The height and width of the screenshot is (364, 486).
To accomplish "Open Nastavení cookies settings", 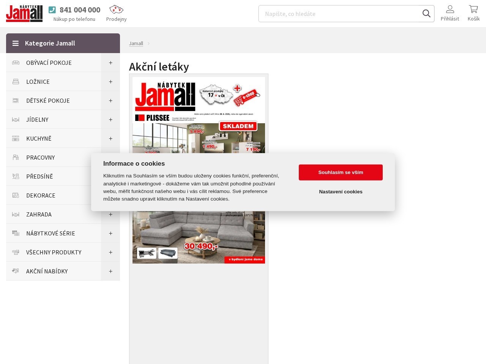I will (341, 192).
